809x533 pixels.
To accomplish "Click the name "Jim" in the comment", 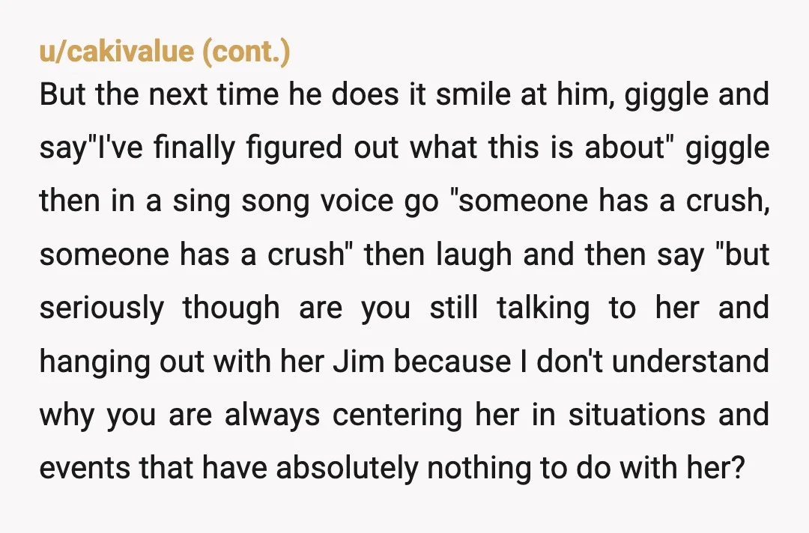I will pyautogui.click(x=359, y=361).
